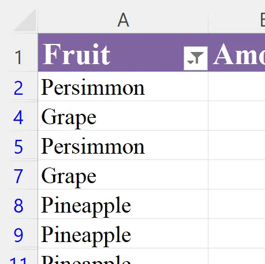Select column B header
Image resolution: width=265 pixels, height=264 pixels.
pyautogui.click(x=237, y=20)
